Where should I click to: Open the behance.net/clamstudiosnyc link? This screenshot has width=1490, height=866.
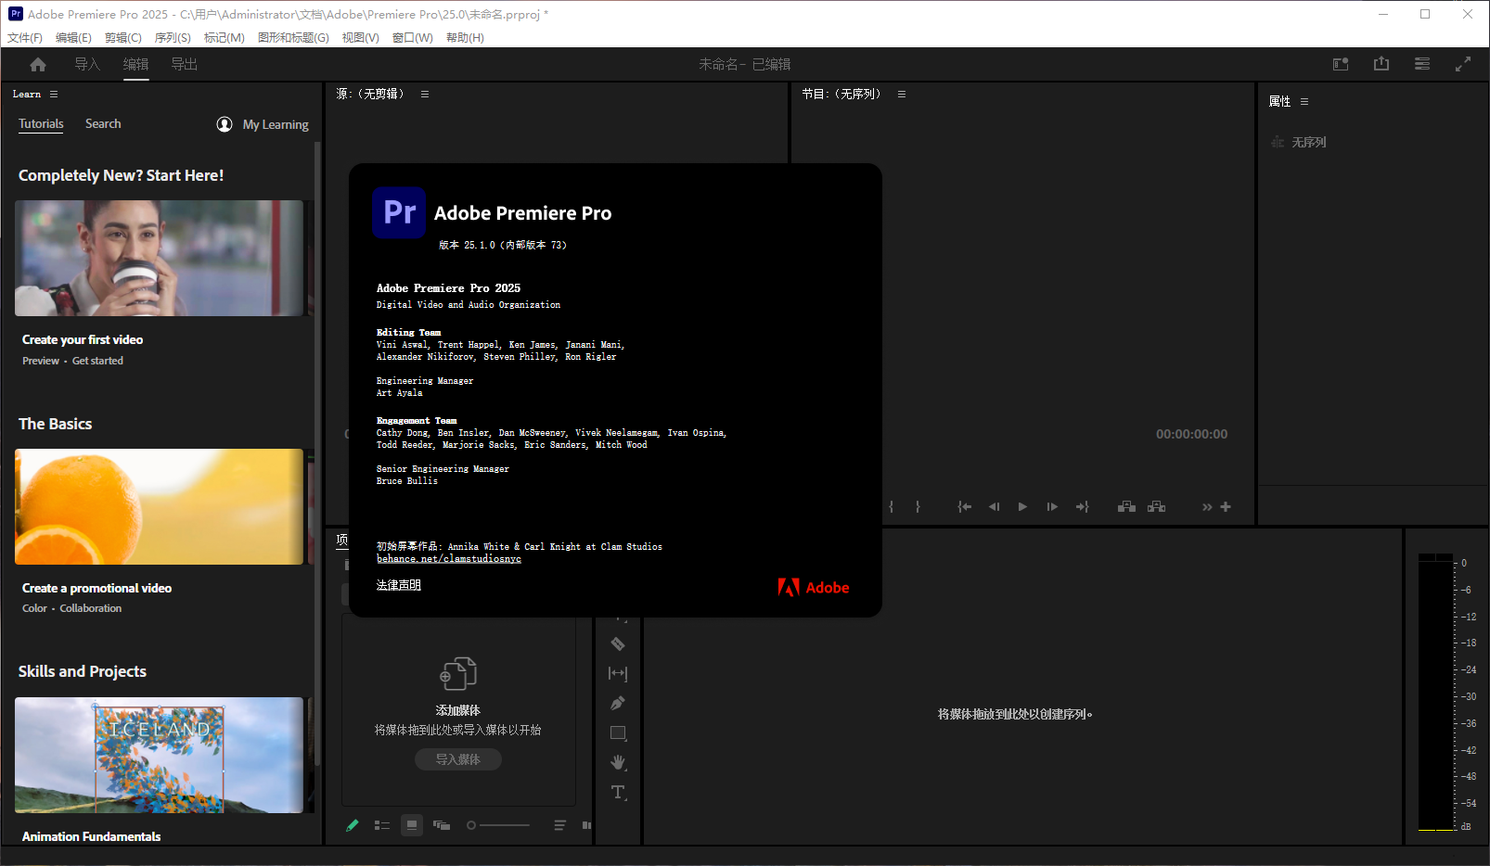pyautogui.click(x=449, y=558)
